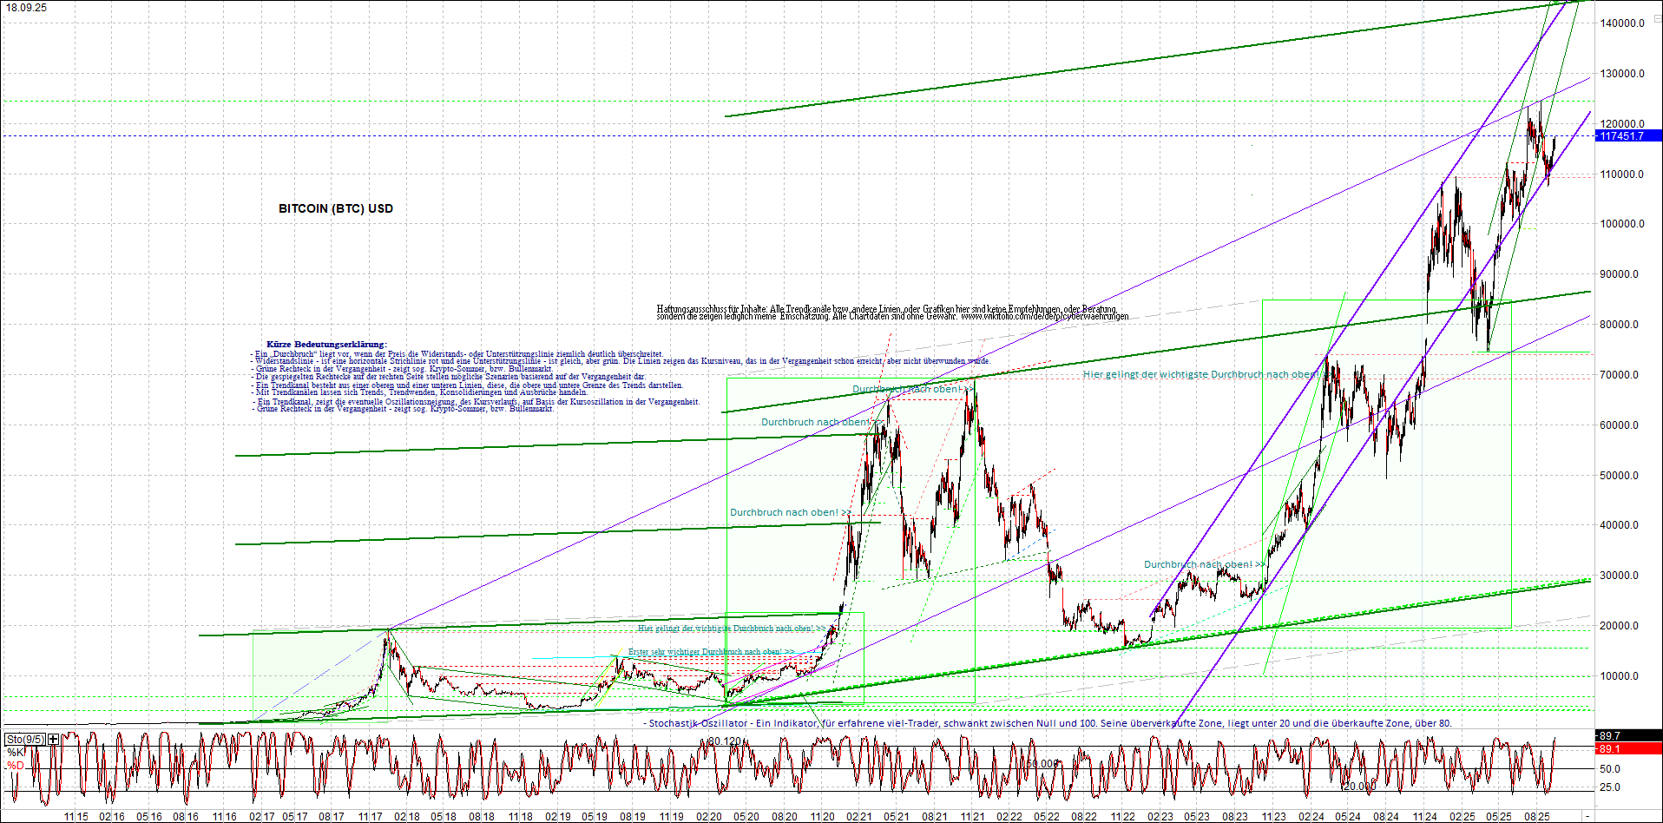Viewport: 1663px width, 823px height.
Task: Click the 30000.0 price axis label
Action: [1620, 576]
